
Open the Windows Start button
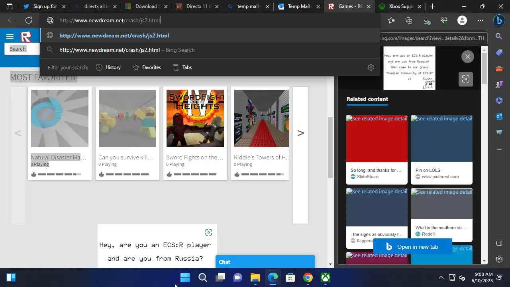(185, 277)
